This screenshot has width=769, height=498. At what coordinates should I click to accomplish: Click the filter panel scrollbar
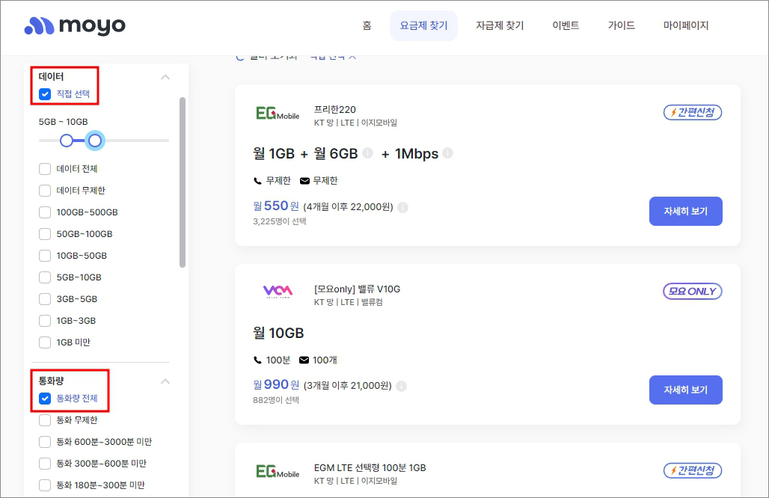183,182
